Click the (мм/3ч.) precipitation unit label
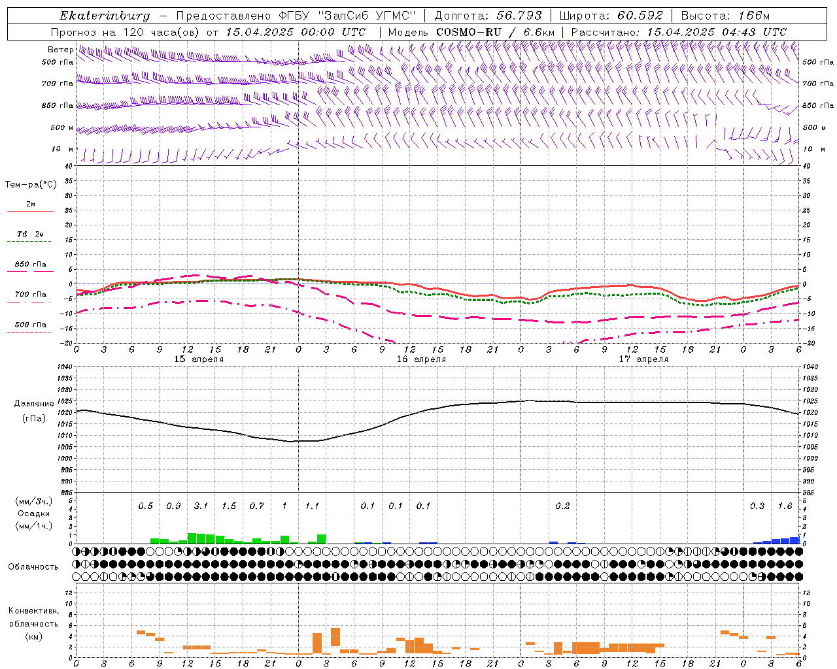 click(33, 501)
